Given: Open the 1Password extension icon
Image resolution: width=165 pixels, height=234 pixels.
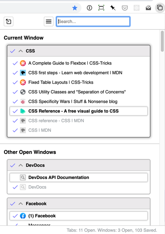Looking at the screenshot, I should point(89,8).
